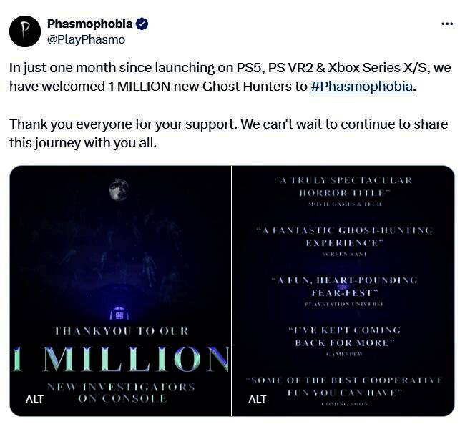
Task: Click the Phasmophobia profile avatar
Action: pos(25,31)
